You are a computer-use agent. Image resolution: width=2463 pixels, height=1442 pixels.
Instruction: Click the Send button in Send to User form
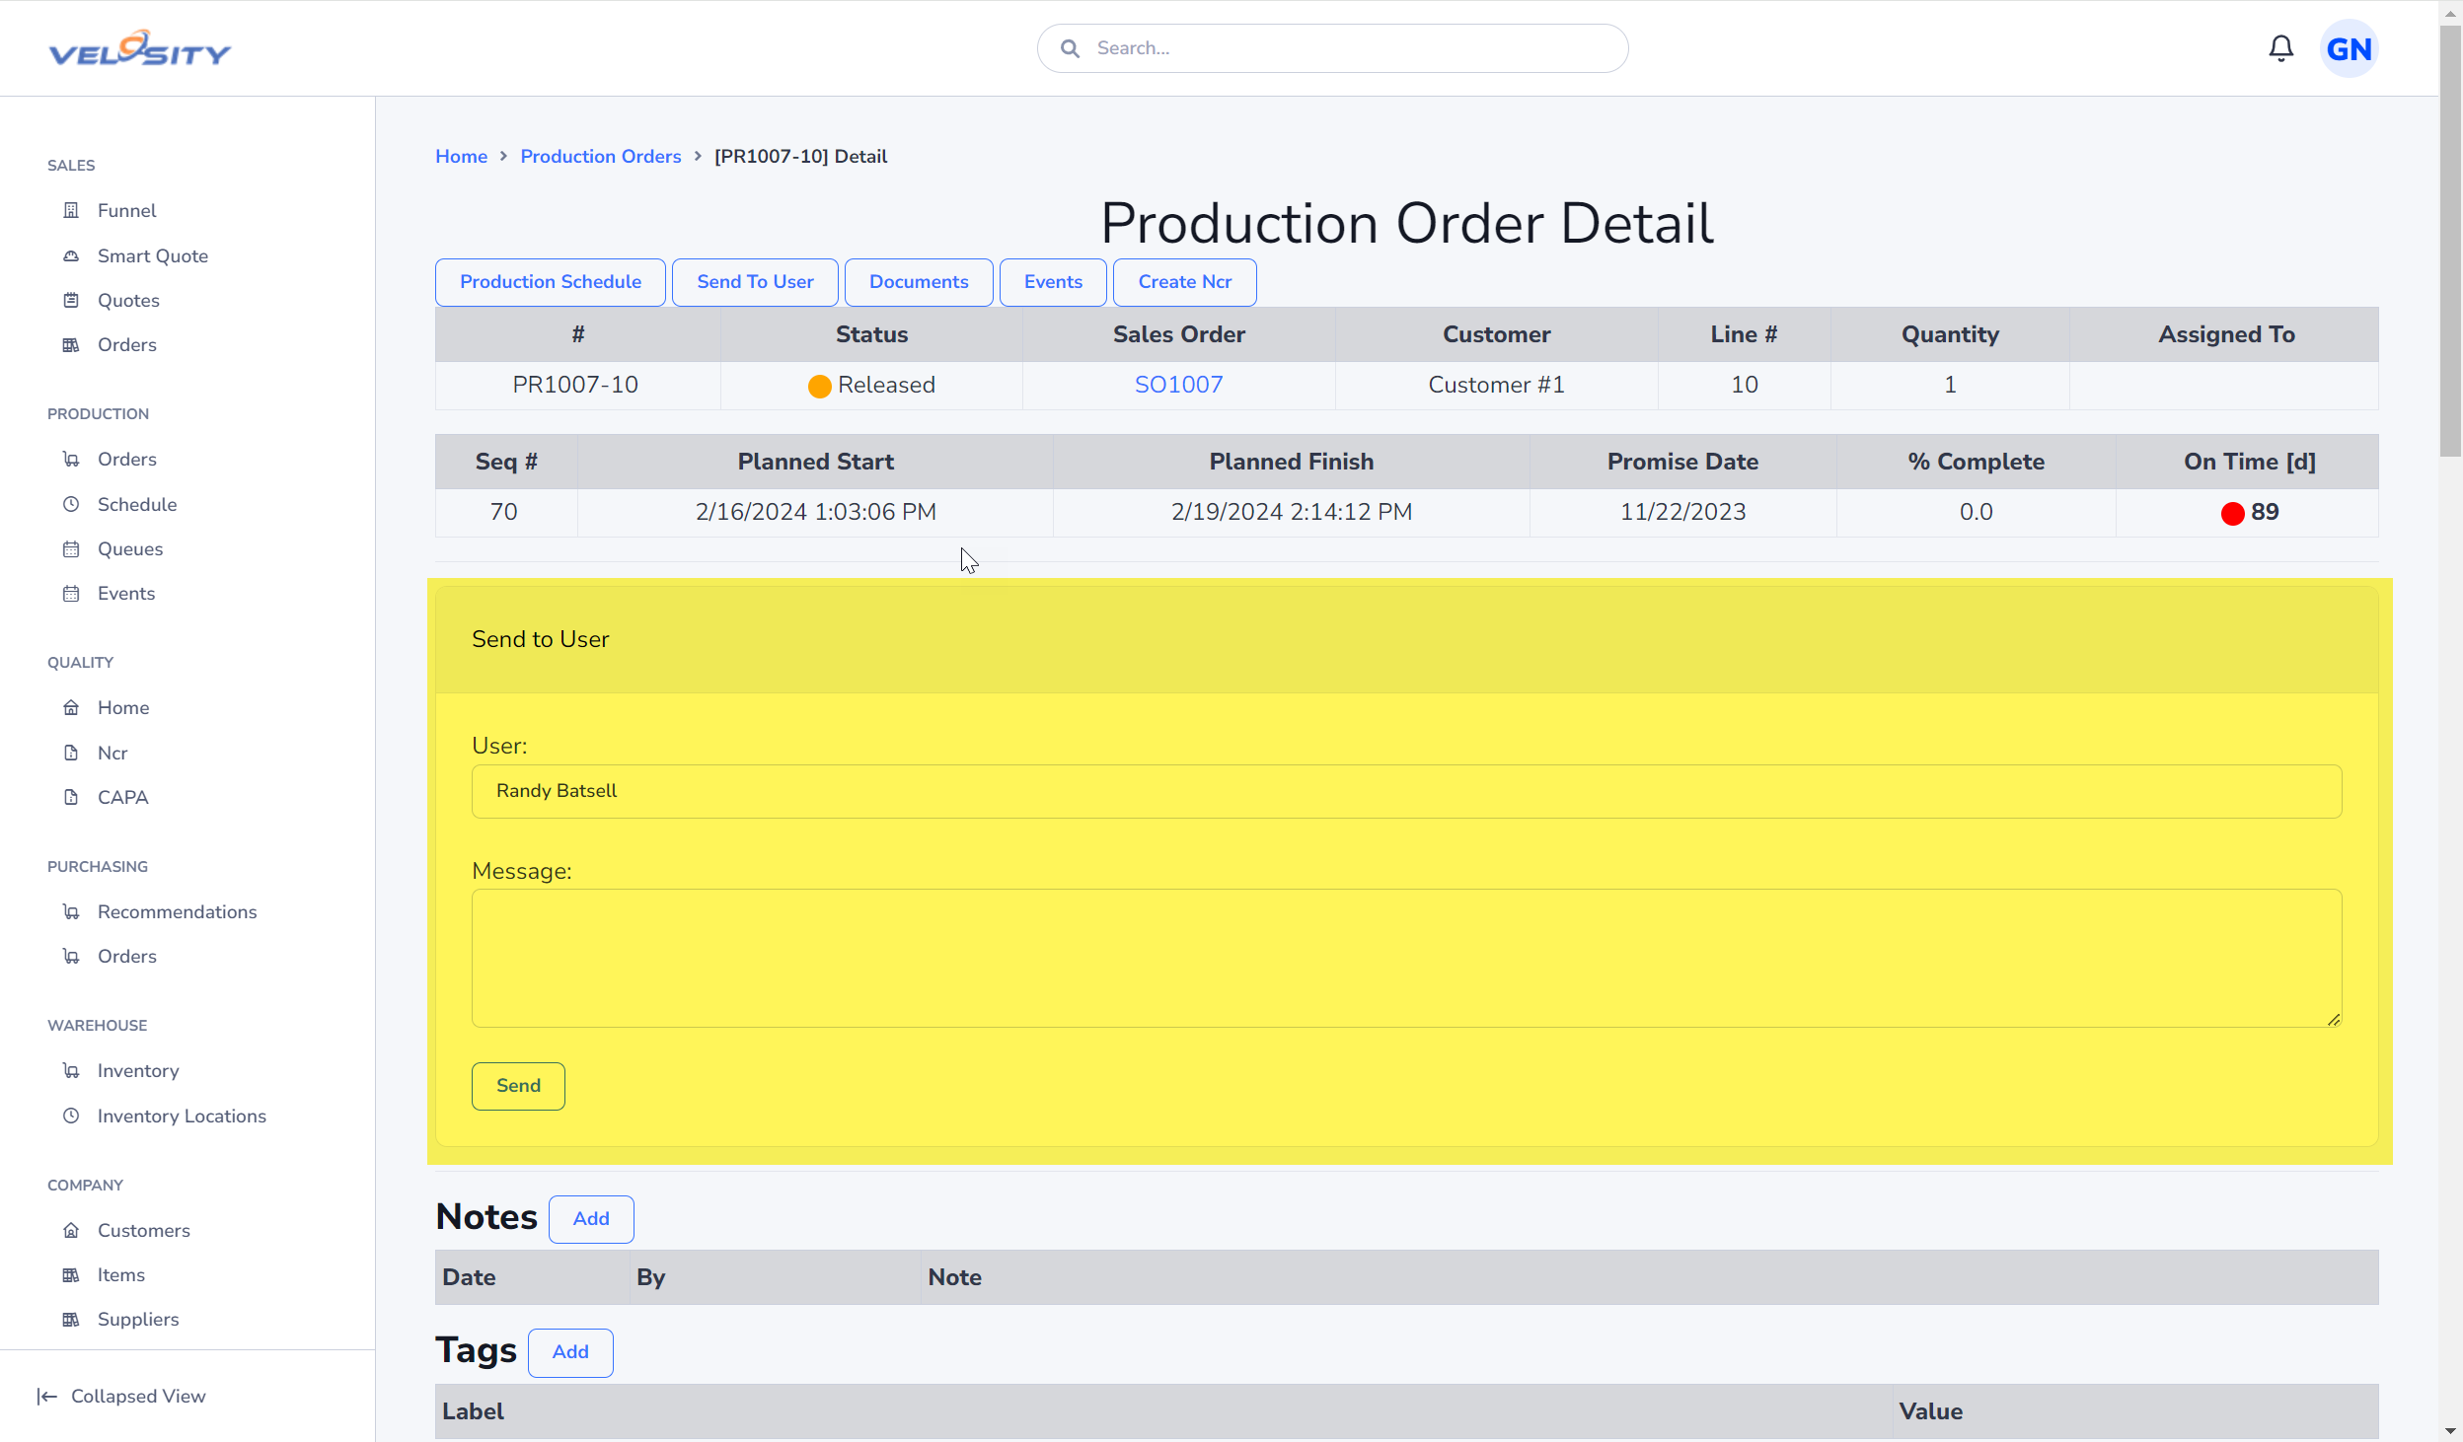click(519, 1085)
